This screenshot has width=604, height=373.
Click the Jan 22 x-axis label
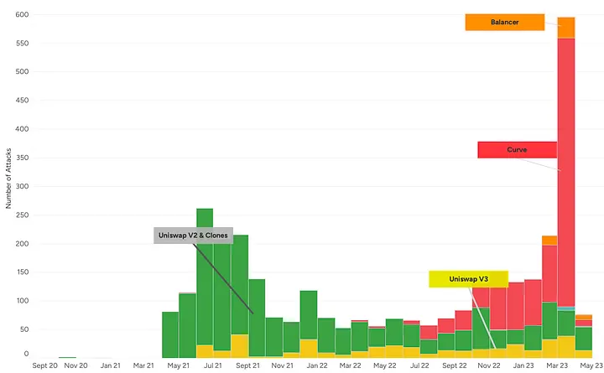point(316,365)
